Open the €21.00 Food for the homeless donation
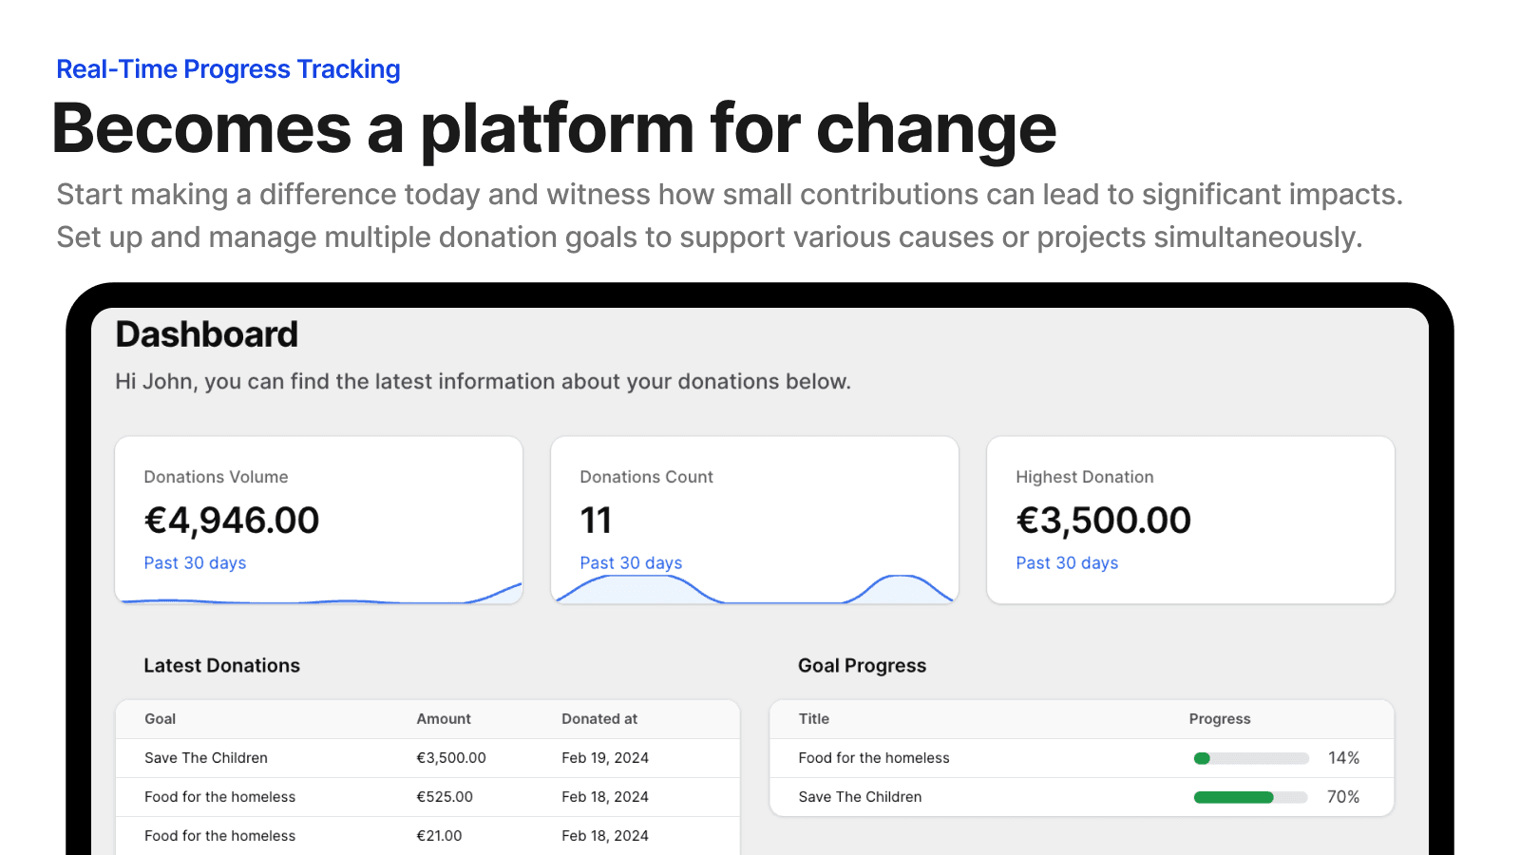 [439, 836]
